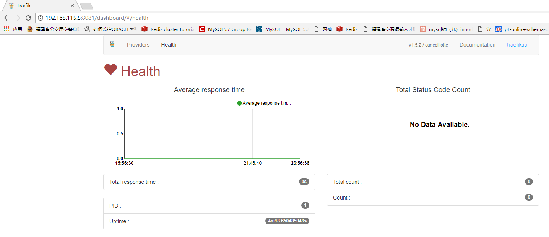The image size is (549, 237).
Task: Click the 0s badge for total response time
Action: [304, 182]
